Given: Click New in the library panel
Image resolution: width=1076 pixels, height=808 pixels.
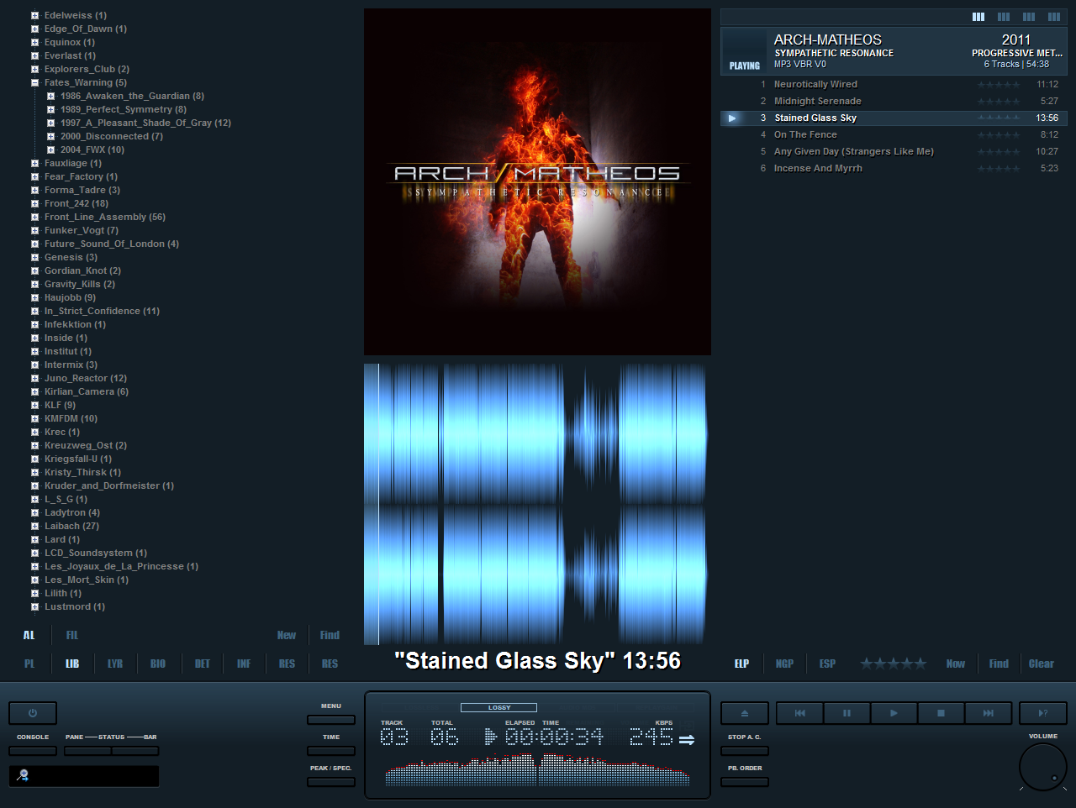Looking at the screenshot, I should pyautogui.click(x=287, y=636).
